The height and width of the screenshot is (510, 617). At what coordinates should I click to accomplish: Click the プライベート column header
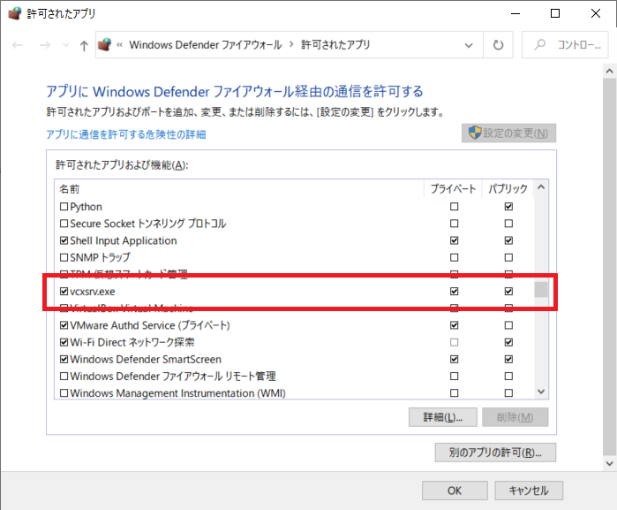[453, 189]
